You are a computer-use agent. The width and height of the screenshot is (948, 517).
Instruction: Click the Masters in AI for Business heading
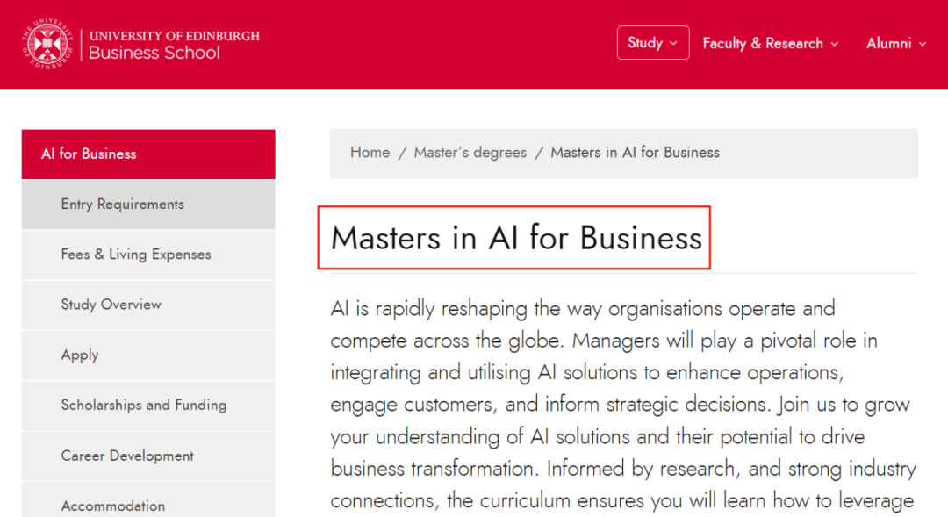point(516,238)
